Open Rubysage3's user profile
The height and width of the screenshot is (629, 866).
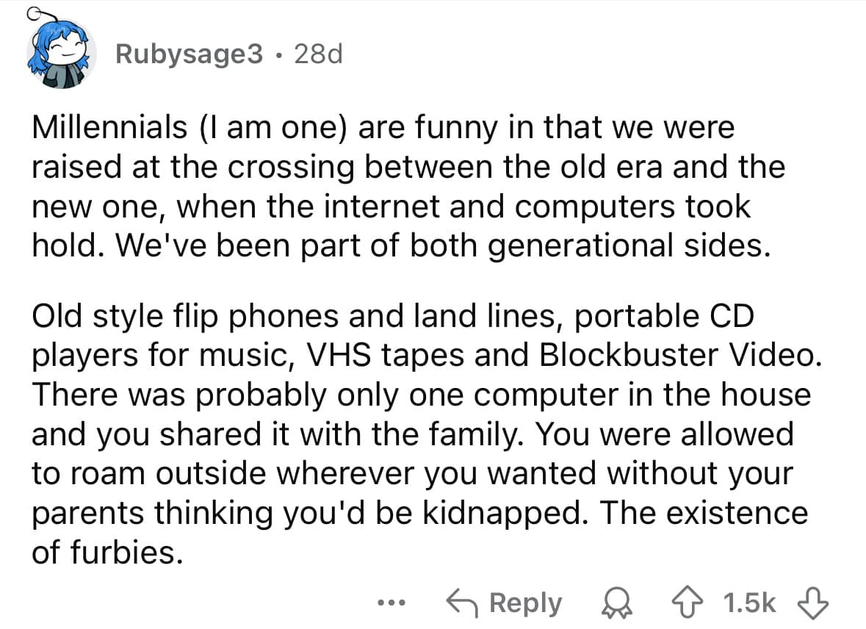[x=189, y=54]
